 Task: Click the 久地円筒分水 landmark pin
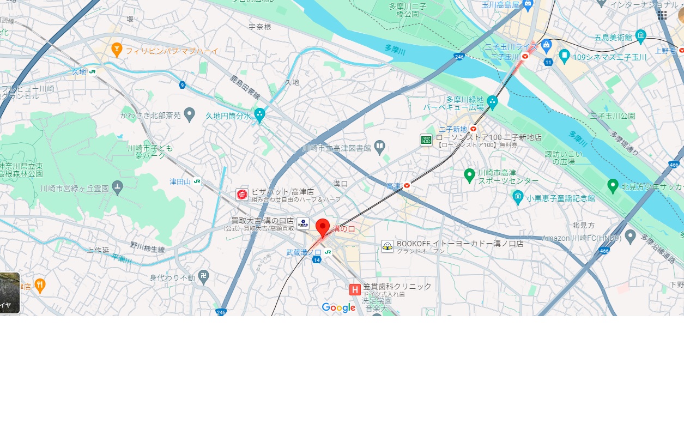(x=259, y=116)
